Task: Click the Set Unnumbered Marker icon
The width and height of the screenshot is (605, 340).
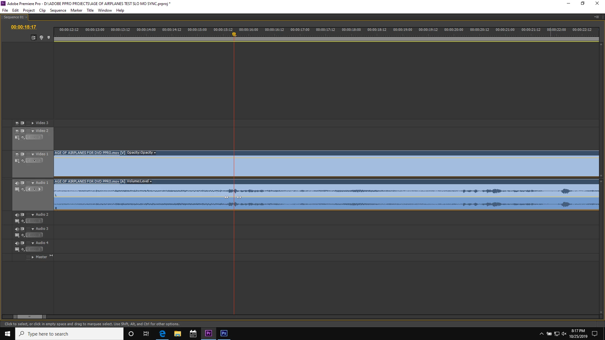Action: point(49,37)
